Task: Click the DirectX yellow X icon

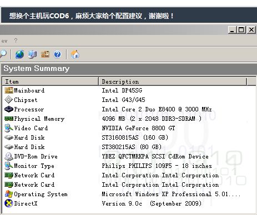Action: click(x=9, y=203)
